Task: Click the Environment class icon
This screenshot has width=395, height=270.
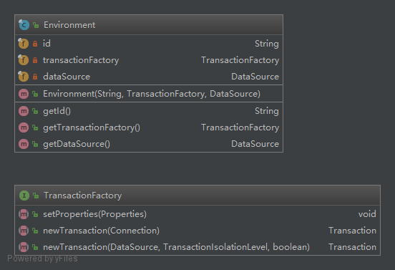Action: [x=24, y=25]
